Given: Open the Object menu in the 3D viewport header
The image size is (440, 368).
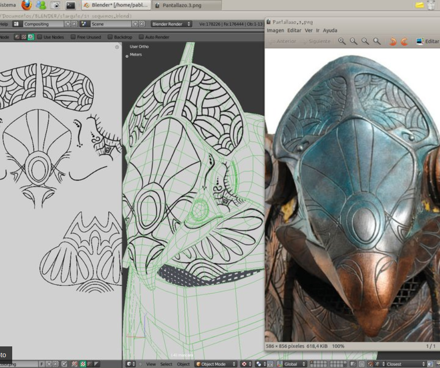Looking at the screenshot, I should pyautogui.click(x=183, y=364).
